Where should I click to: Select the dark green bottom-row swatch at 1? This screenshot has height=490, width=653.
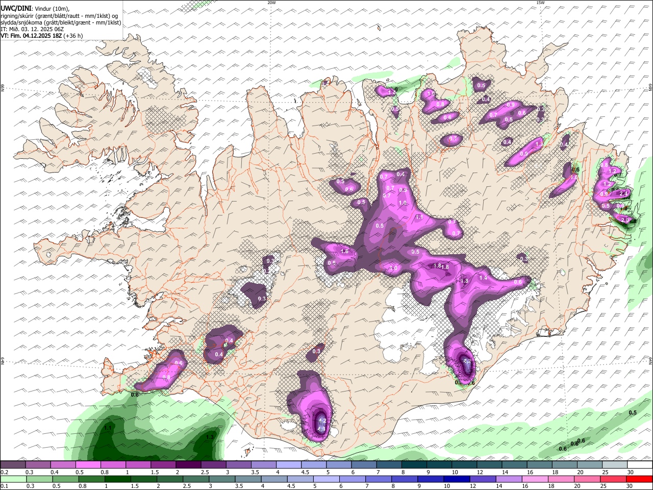point(117,479)
